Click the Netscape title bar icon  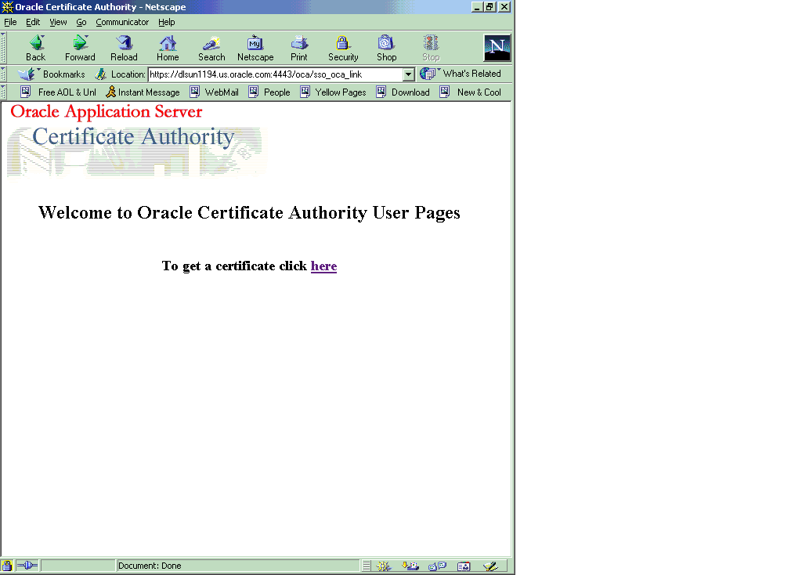7,6
